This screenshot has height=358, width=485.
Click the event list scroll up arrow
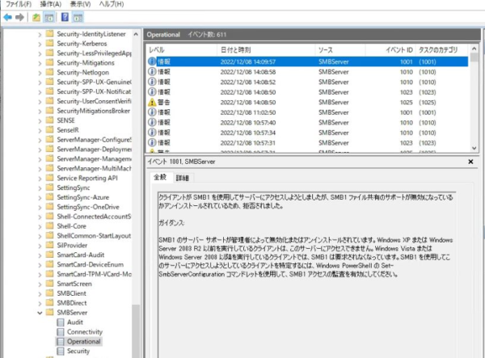point(474,48)
